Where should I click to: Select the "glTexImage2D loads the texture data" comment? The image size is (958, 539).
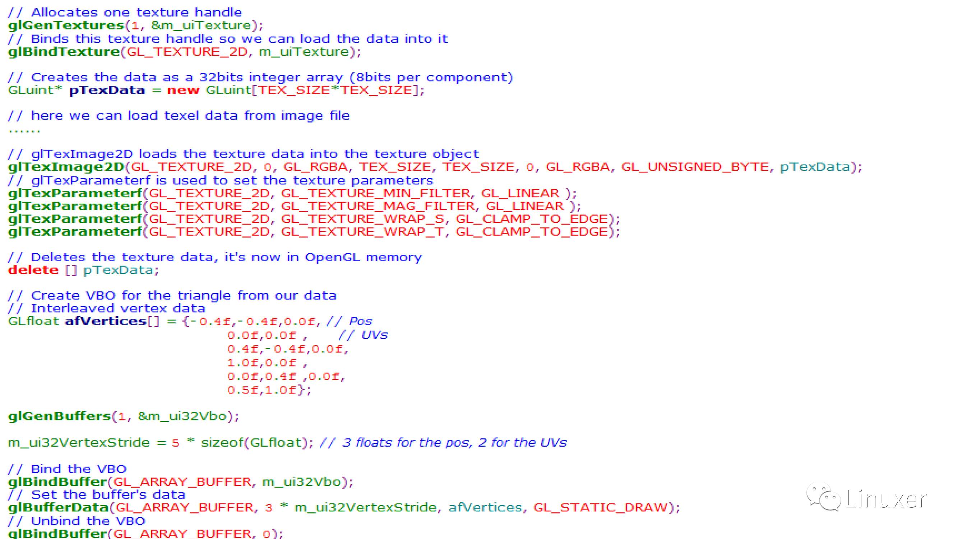[243, 154]
